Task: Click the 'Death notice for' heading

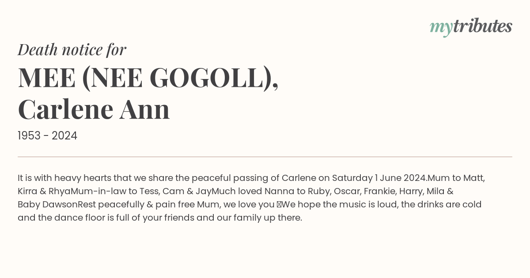Action: (72, 50)
